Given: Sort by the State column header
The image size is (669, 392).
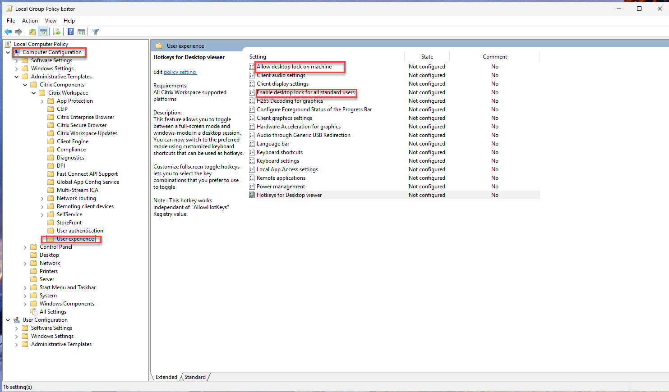Looking at the screenshot, I should [x=427, y=57].
